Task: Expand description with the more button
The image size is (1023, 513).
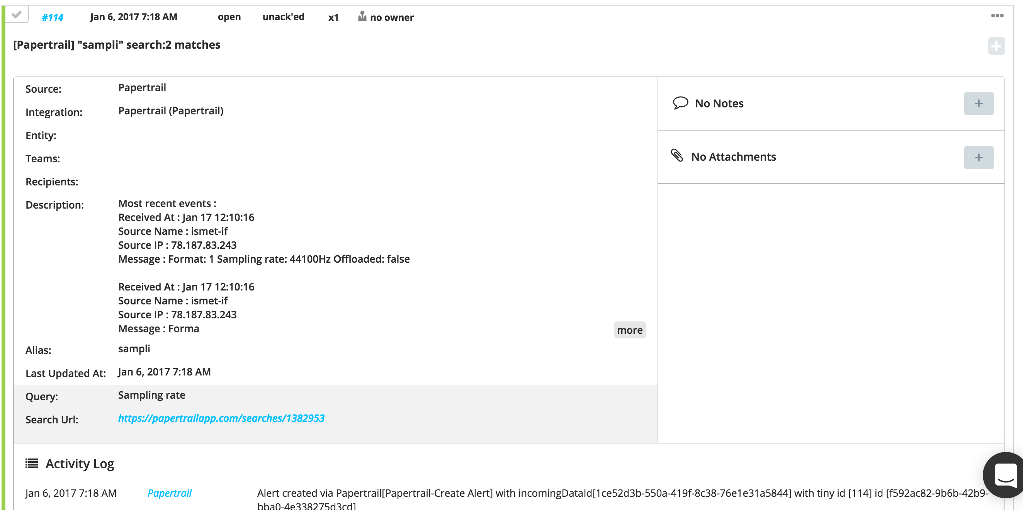Action: (629, 330)
